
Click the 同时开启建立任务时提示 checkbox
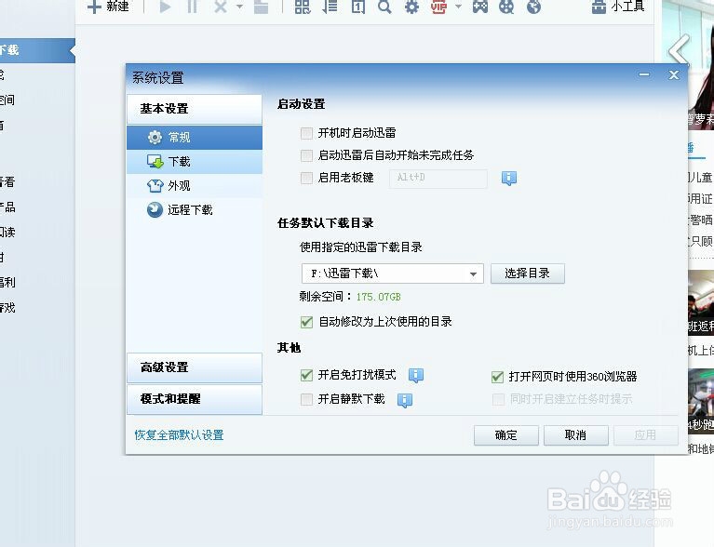pos(498,399)
